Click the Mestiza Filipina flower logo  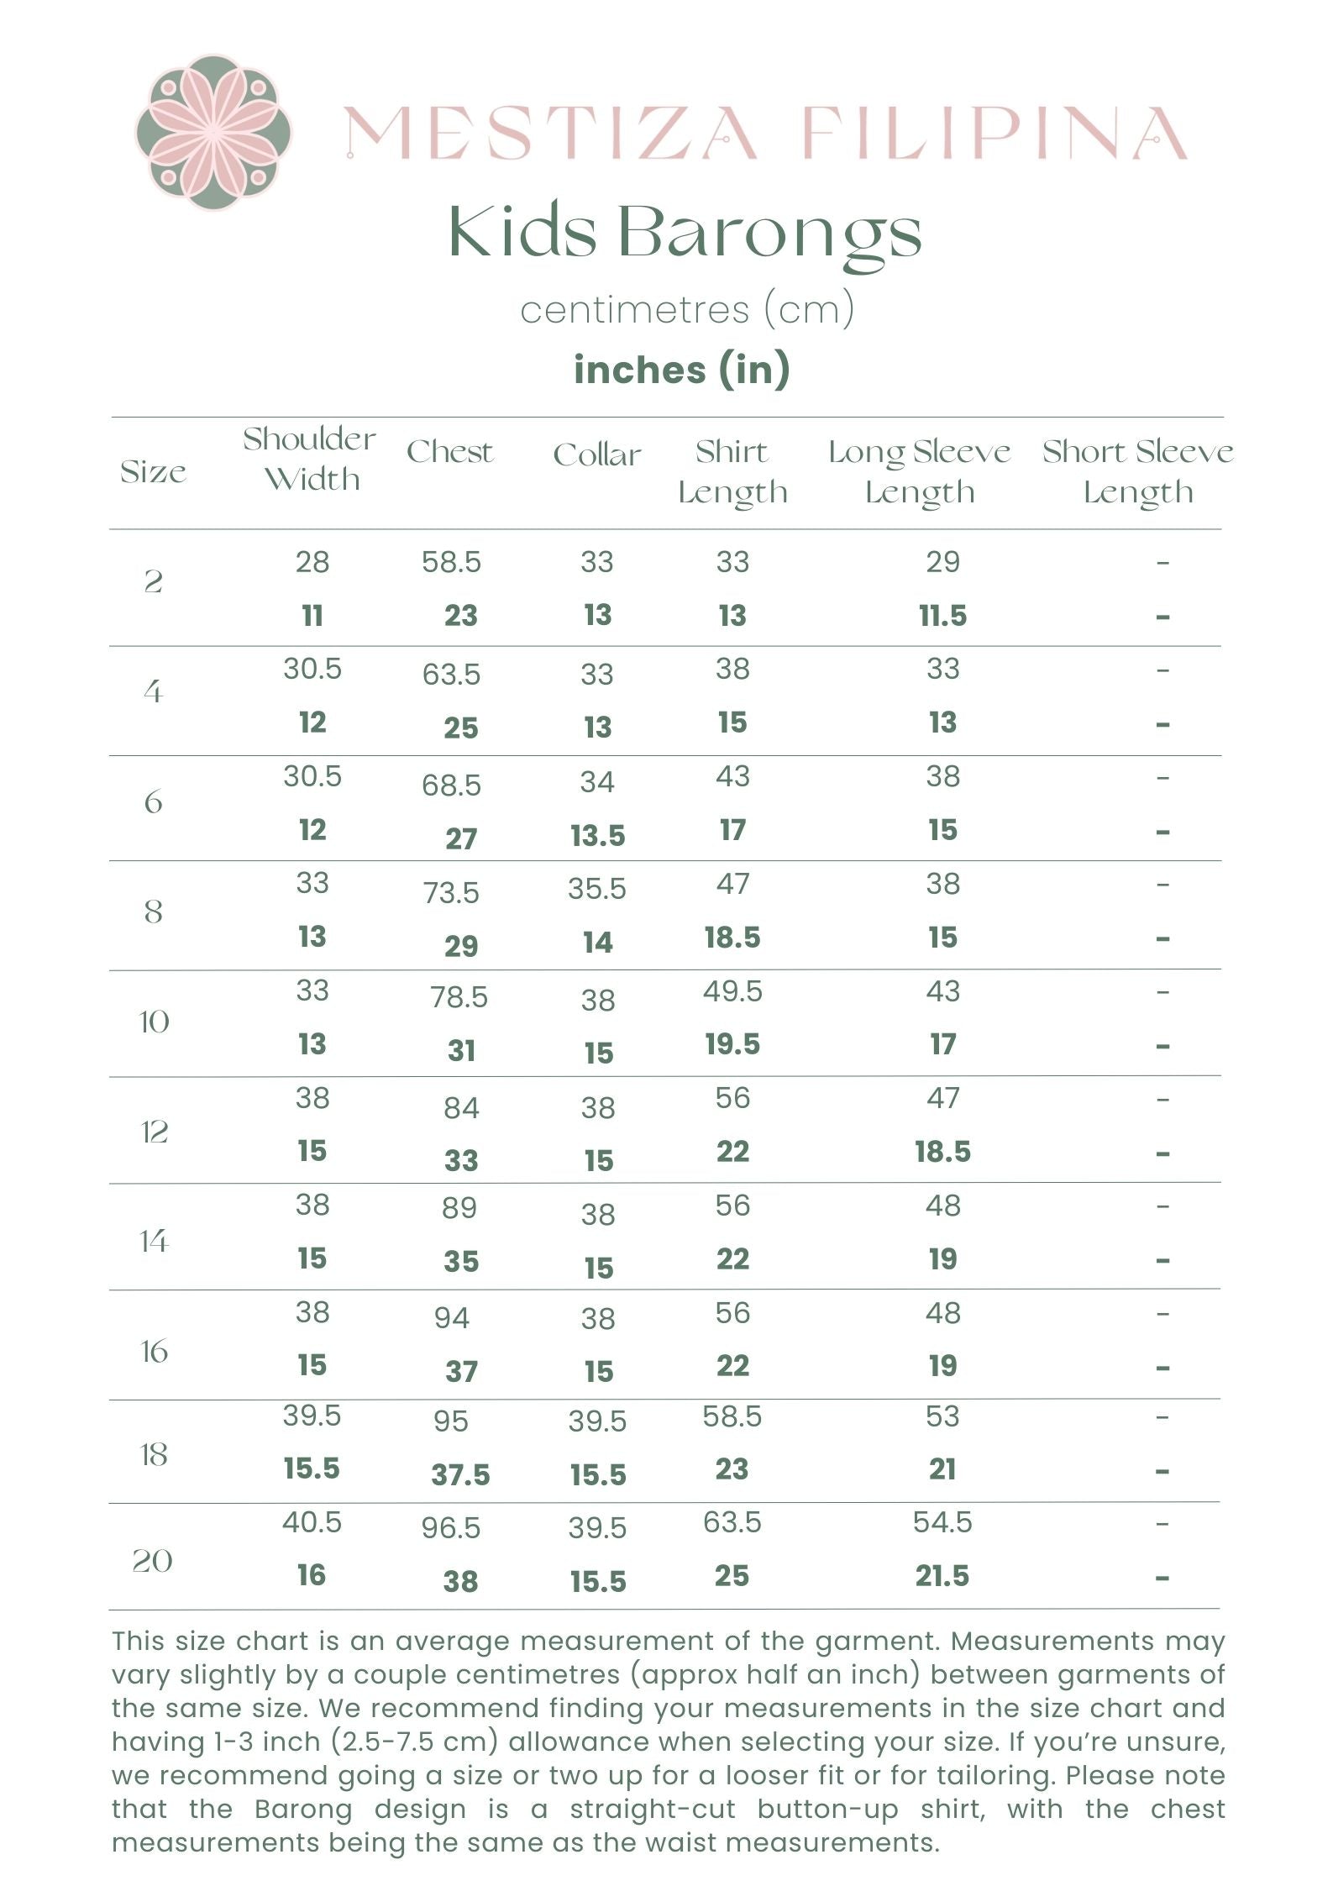pos(213,132)
